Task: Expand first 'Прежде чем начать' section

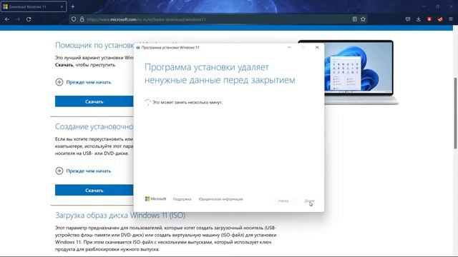Action: [x=83, y=82]
